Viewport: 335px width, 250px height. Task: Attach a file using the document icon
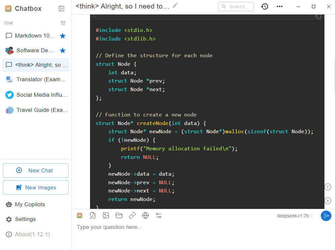[93, 215]
